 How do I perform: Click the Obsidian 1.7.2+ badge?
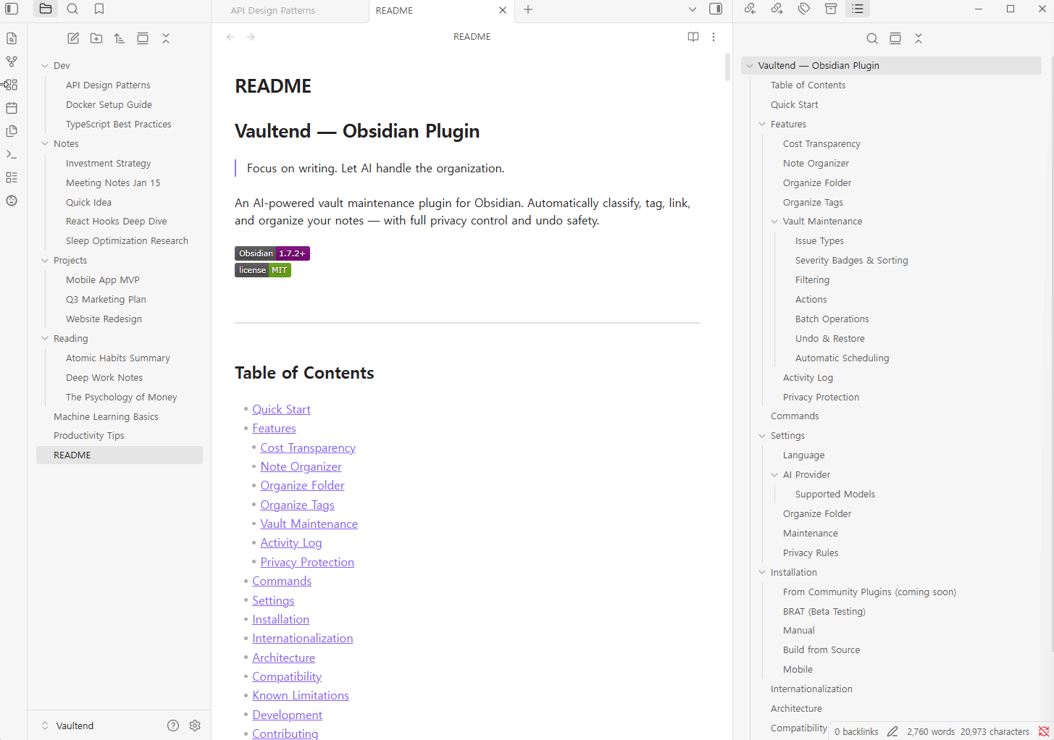tap(272, 253)
